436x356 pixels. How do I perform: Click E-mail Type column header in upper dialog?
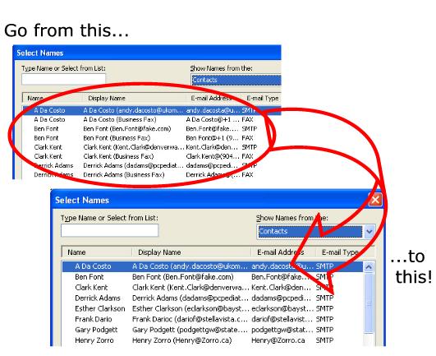coord(262,98)
